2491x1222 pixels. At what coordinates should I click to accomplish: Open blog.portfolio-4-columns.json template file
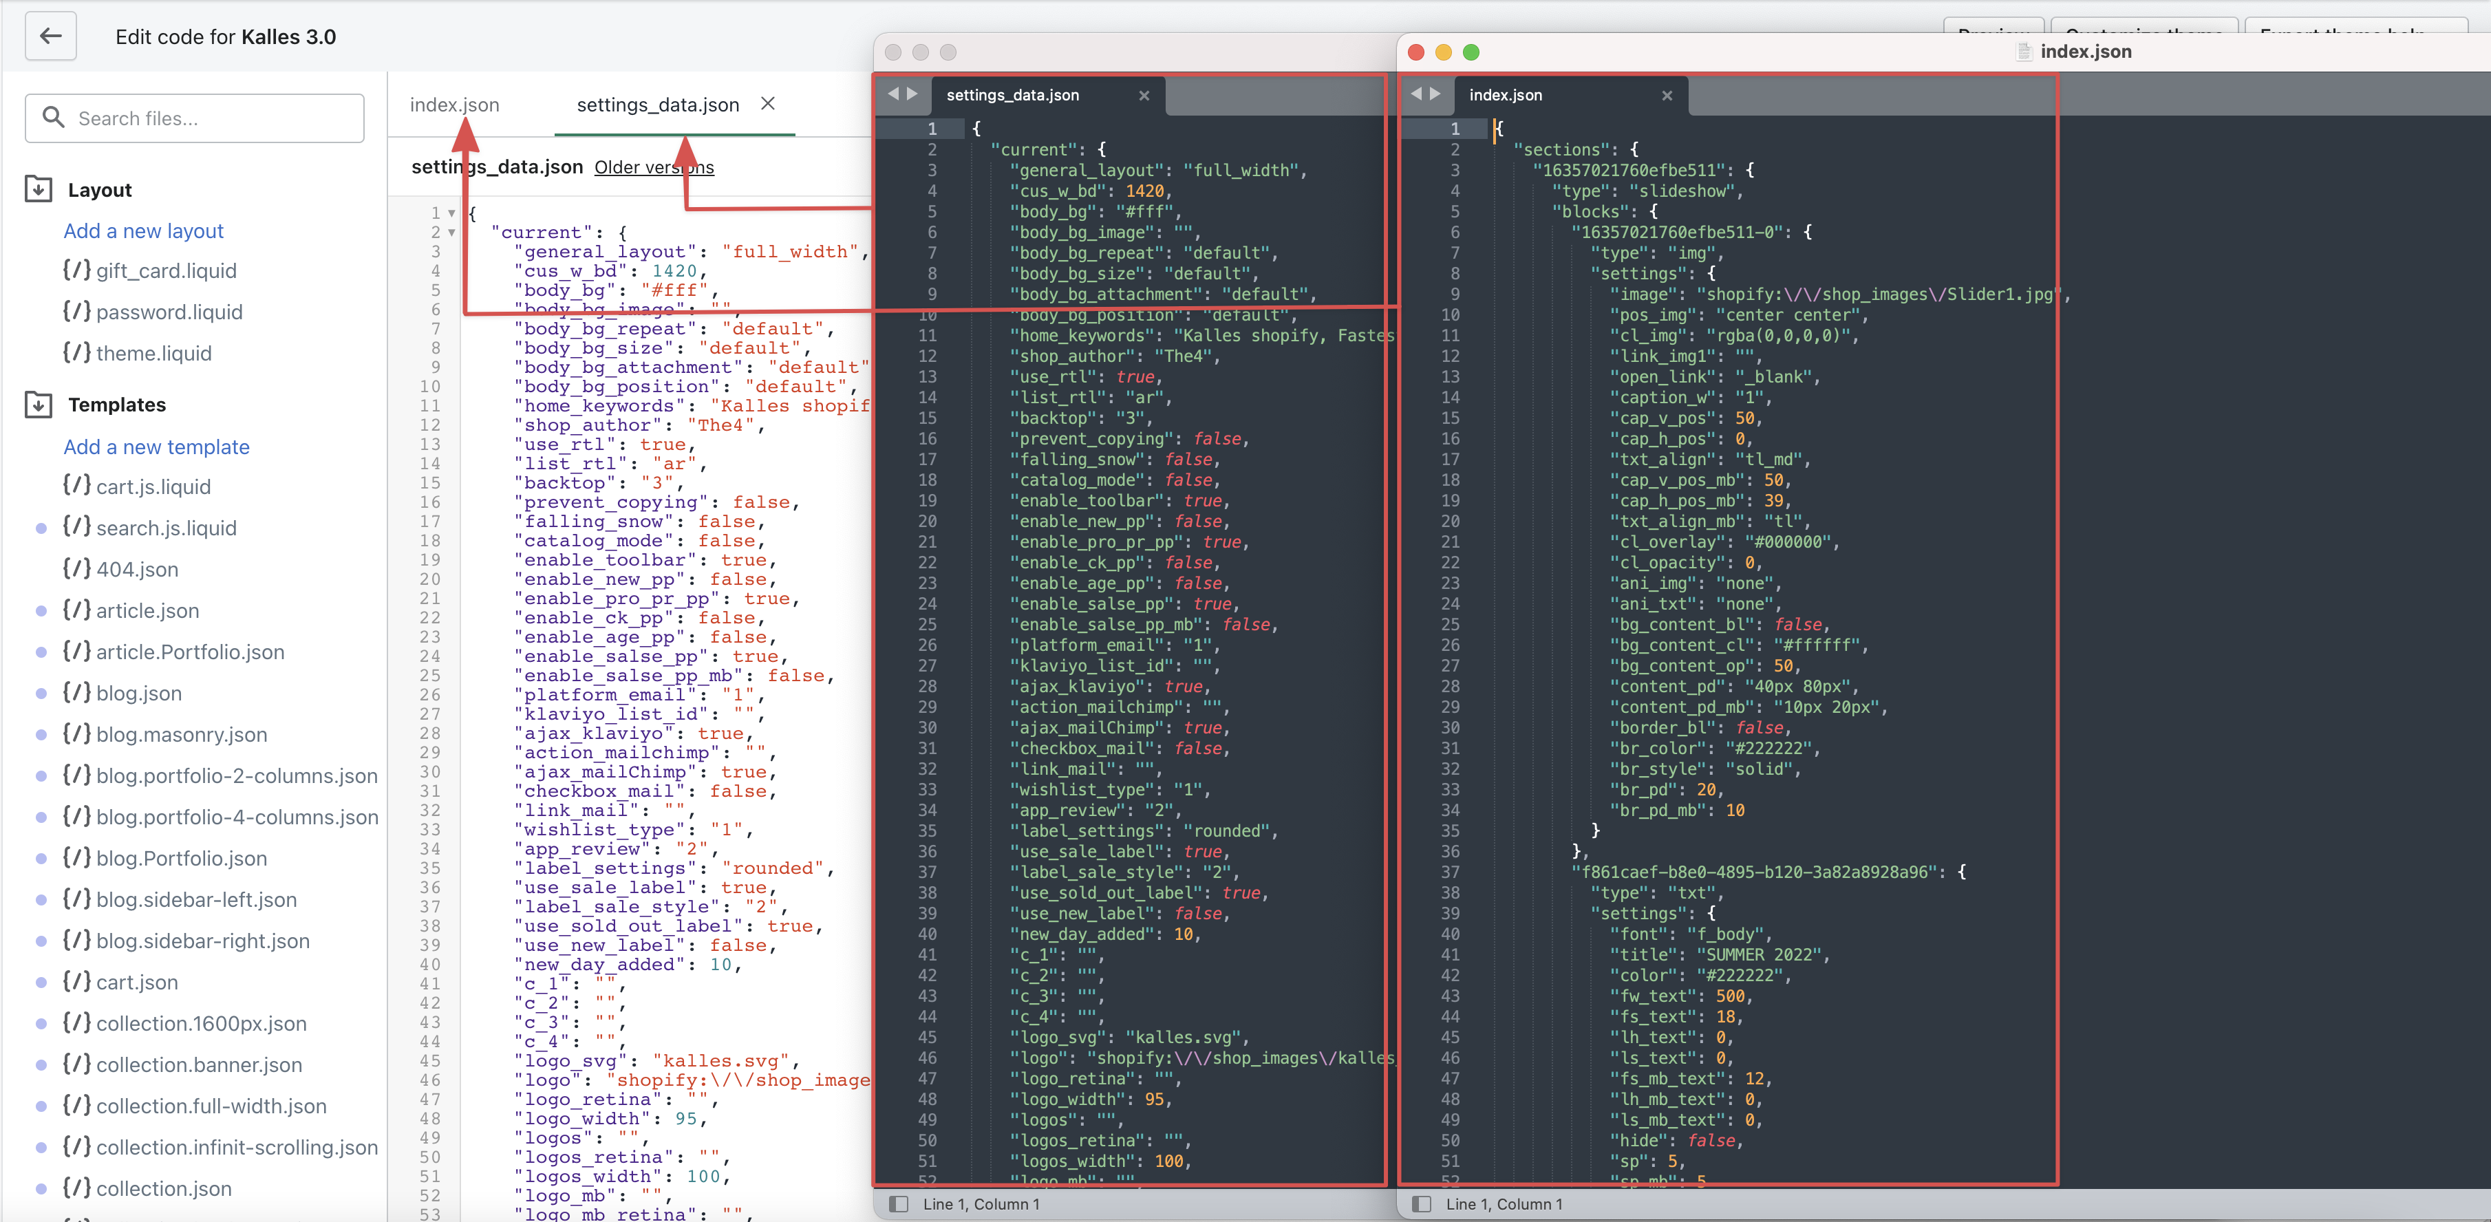point(237,817)
